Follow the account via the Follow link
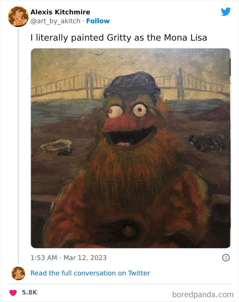The width and height of the screenshot is (239, 302). point(98,21)
